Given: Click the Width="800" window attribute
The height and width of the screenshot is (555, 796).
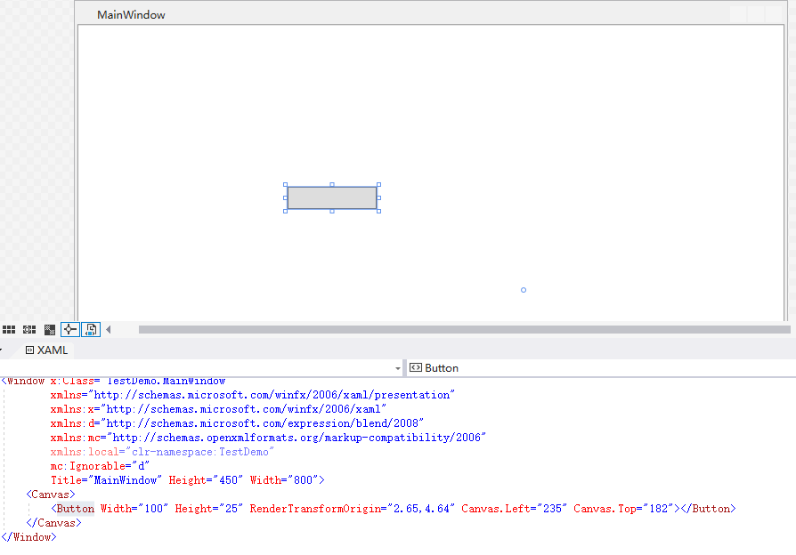Looking at the screenshot, I should [x=284, y=480].
